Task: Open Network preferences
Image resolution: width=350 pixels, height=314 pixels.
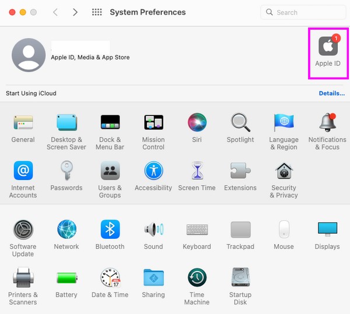Action: tap(66, 230)
